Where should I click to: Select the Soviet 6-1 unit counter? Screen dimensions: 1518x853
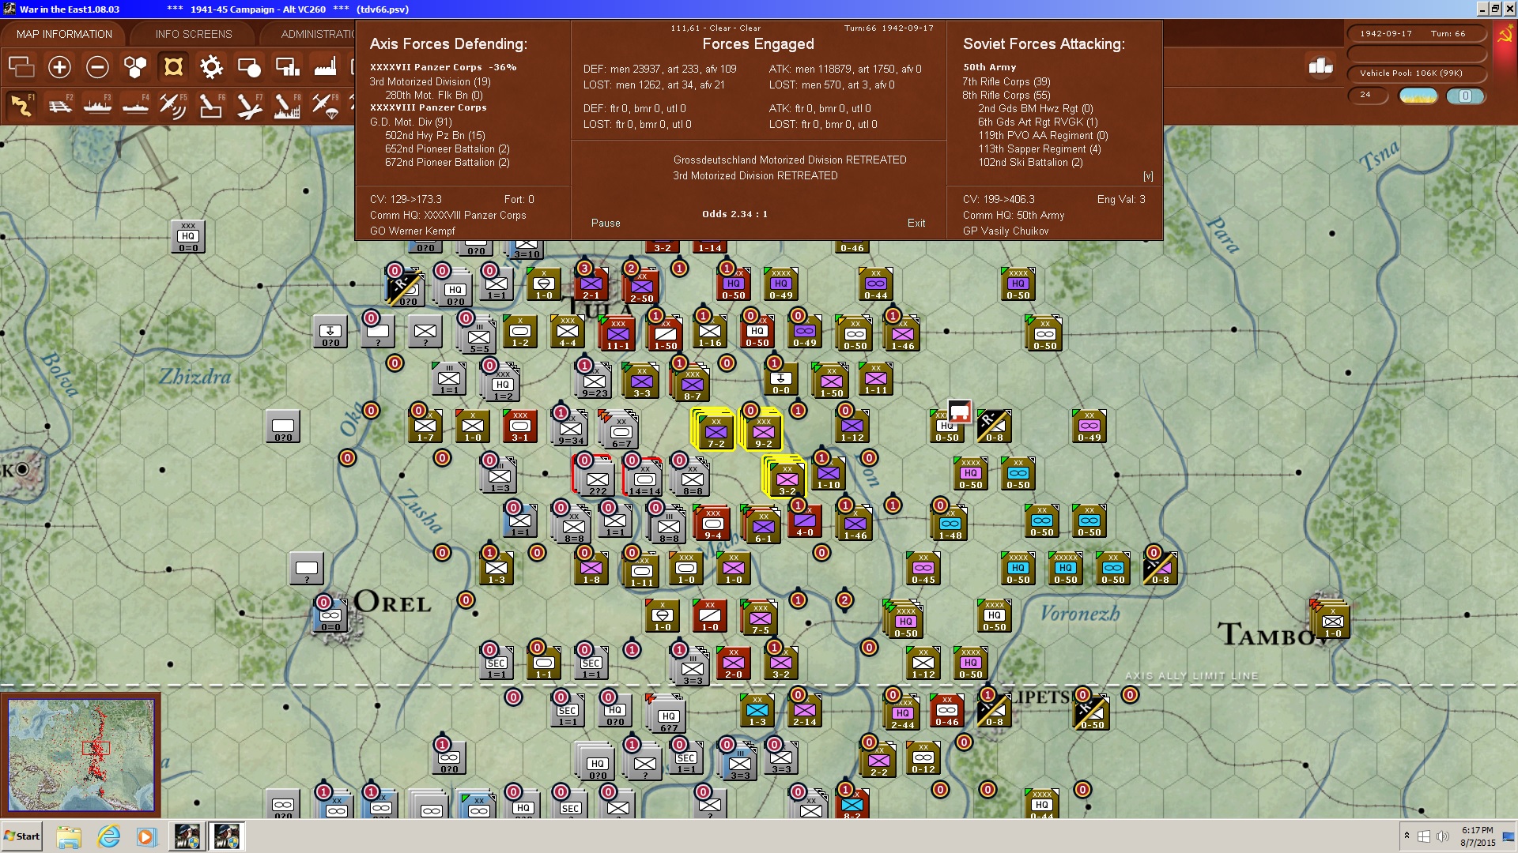click(763, 527)
